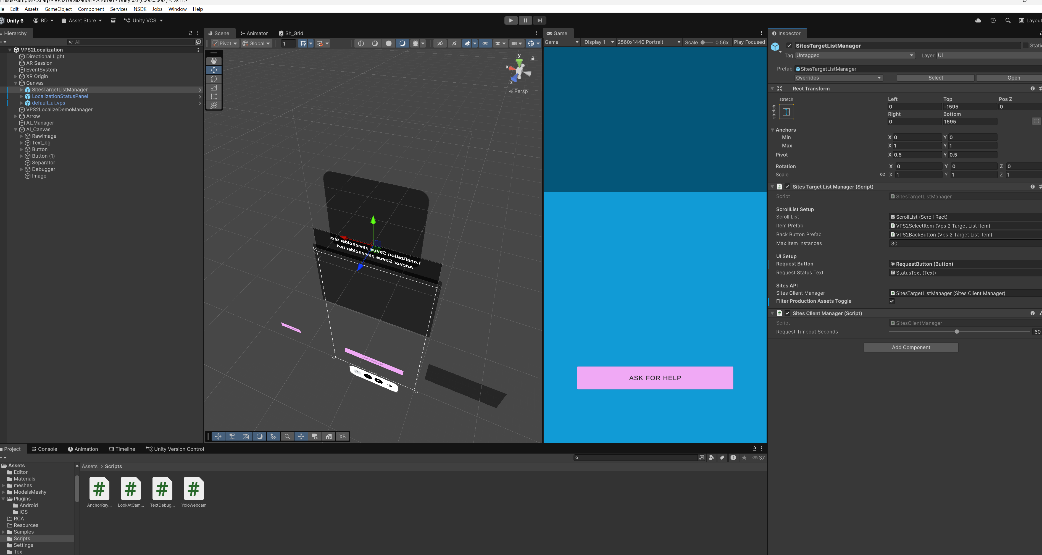
Task: Select the Transform tool
Action: coord(214,105)
